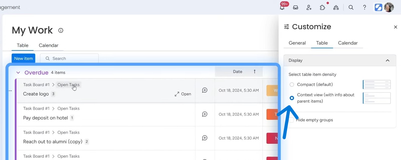Image resolution: width=401 pixels, height=160 pixels.
Task: Click Reach out to alumni (copy) item name
Action: [53, 142]
